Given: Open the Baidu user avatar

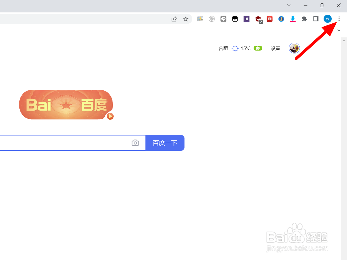Looking at the screenshot, I should (x=294, y=48).
